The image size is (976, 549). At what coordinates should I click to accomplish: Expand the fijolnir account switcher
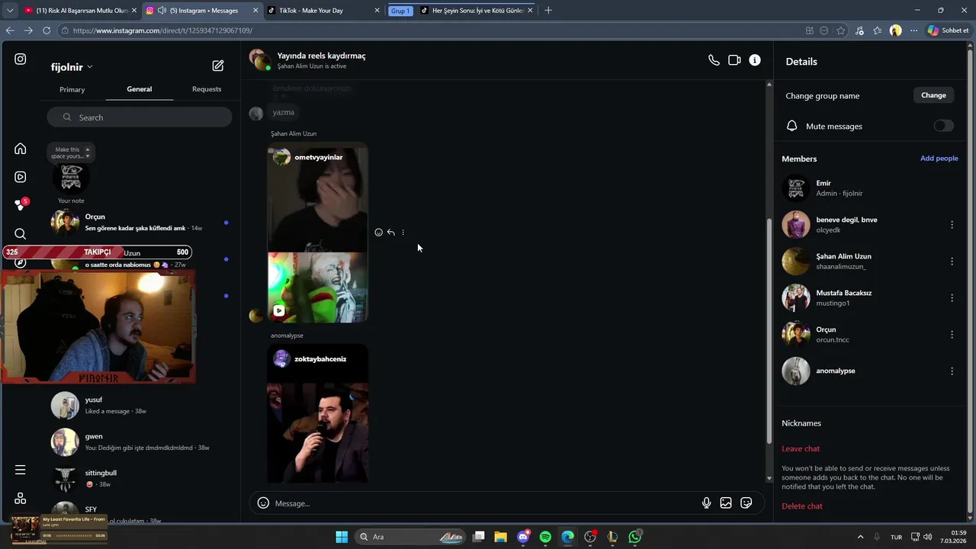click(x=72, y=67)
